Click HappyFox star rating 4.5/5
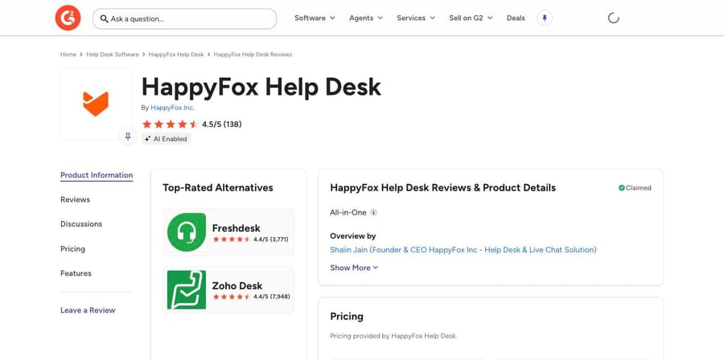Image resolution: width=724 pixels, height=360 pixels. [191, 124]
